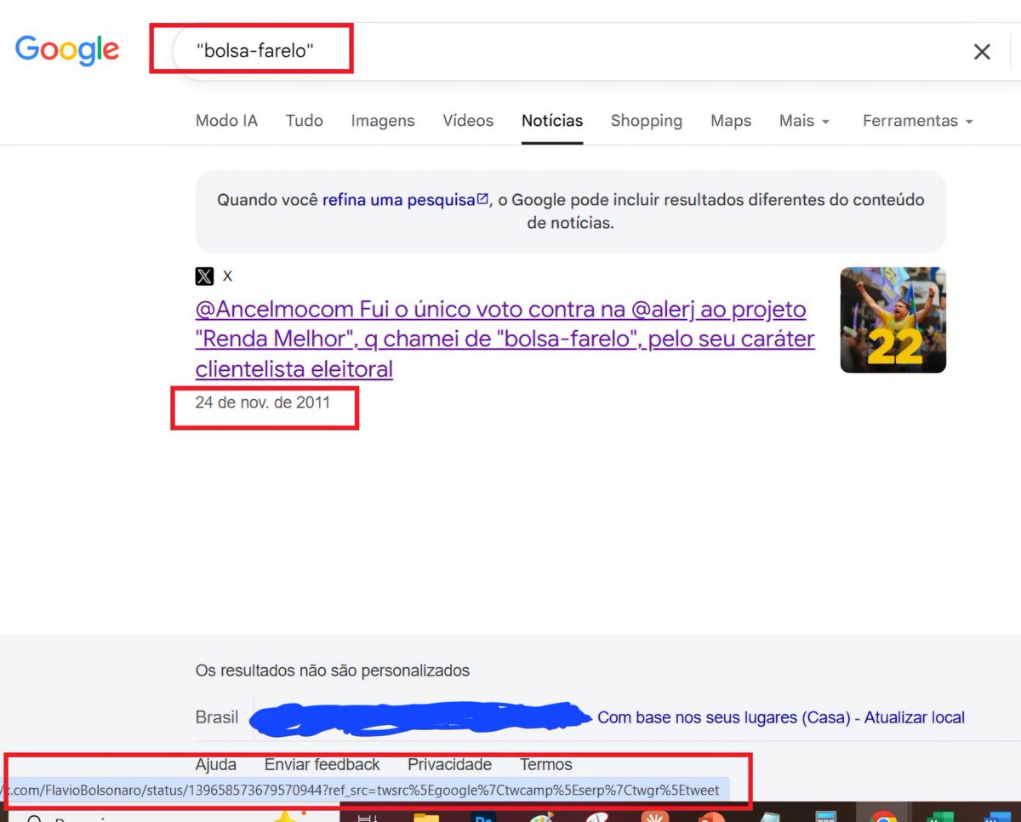Expand the Mais dropdown menu
1021x822 pixels.
(804, 121)
